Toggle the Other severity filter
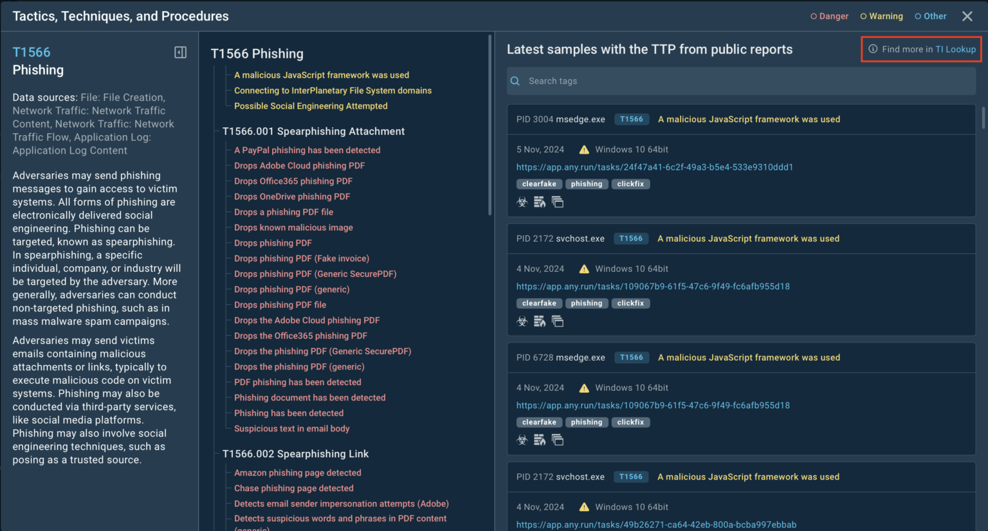This screenshot has width=988, height=531. [930, 16]
